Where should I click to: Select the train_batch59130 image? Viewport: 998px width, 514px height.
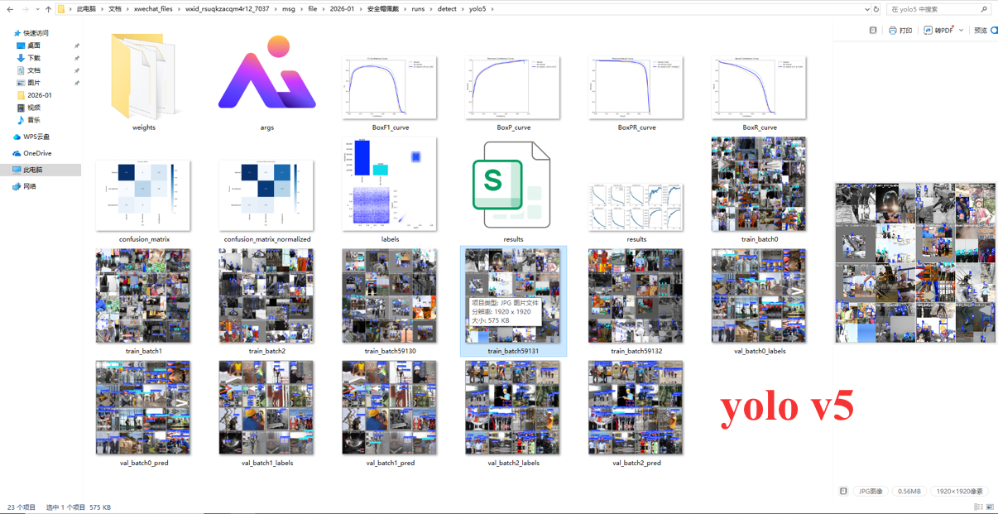point(390,295)
